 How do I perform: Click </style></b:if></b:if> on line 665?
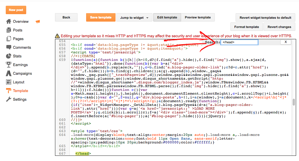pyautogui.click(x=95, y=146)
